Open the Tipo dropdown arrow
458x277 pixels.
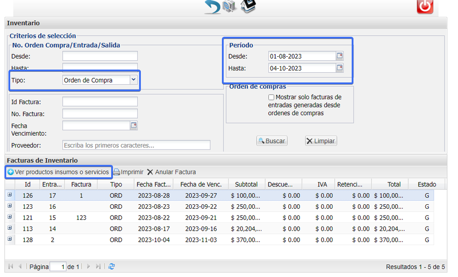tap(133, 80)
